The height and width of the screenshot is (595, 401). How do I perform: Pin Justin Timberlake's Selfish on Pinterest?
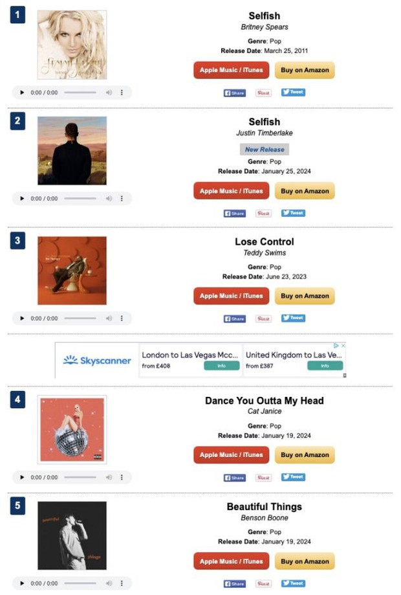click(263, 213)
